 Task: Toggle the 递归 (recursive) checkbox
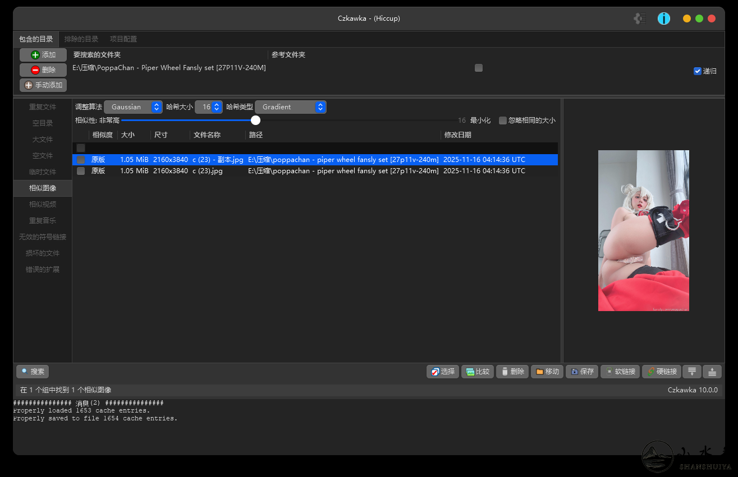tap(698, 71)
